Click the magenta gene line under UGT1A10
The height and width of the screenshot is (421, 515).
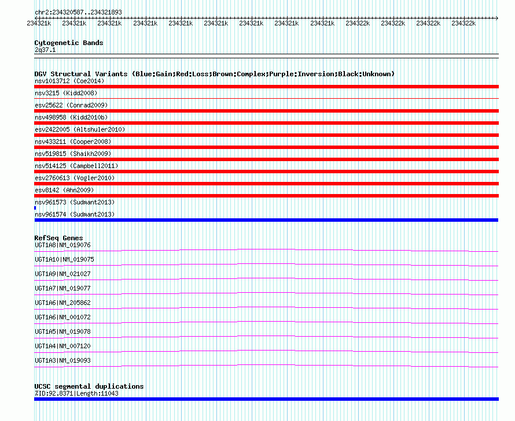266,265
